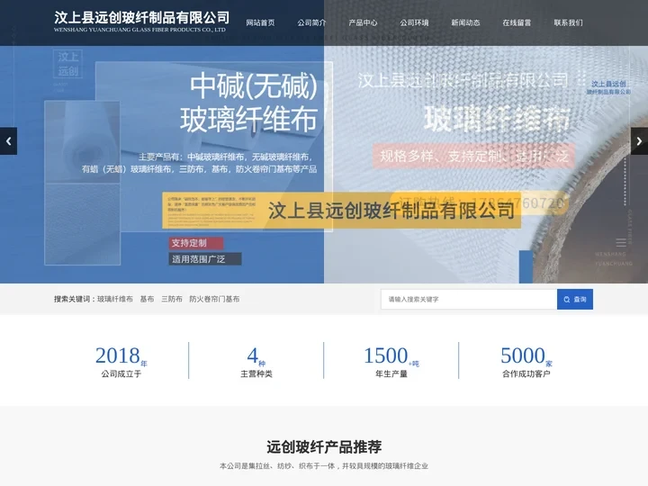Select keyword link 防火卷帘门基布

[214, 299]
